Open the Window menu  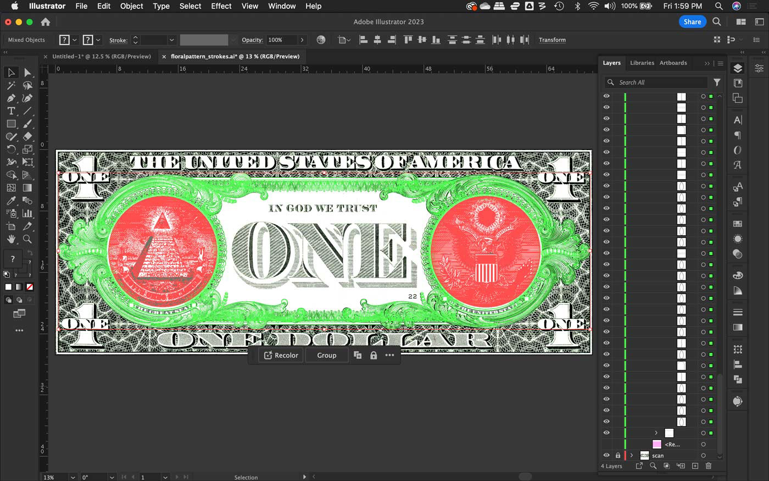282,6
